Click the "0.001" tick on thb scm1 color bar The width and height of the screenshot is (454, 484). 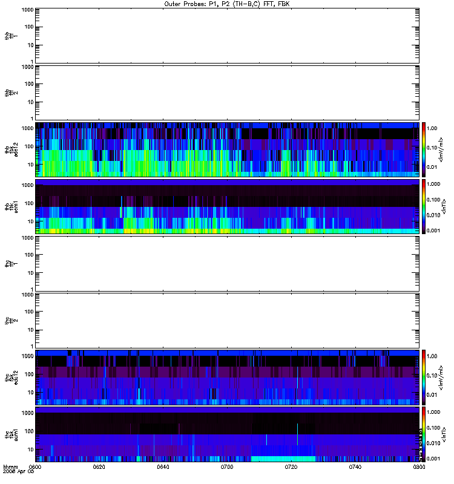point(433,231)
